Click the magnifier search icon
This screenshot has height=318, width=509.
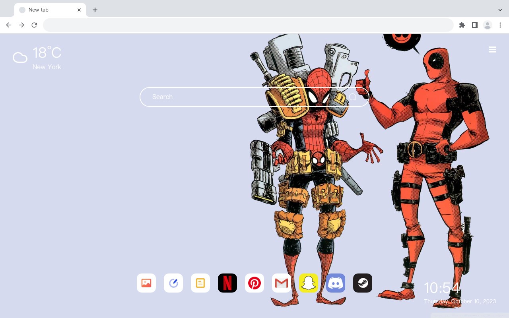(x=353, y=97)
